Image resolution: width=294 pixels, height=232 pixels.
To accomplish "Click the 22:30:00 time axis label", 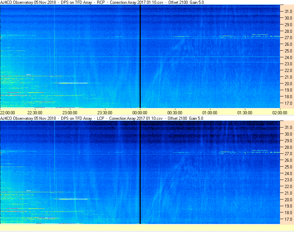I will pos(35,113).
